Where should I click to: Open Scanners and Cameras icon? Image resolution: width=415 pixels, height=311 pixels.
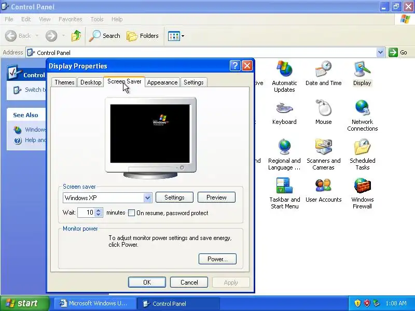(x=323, y=154)
